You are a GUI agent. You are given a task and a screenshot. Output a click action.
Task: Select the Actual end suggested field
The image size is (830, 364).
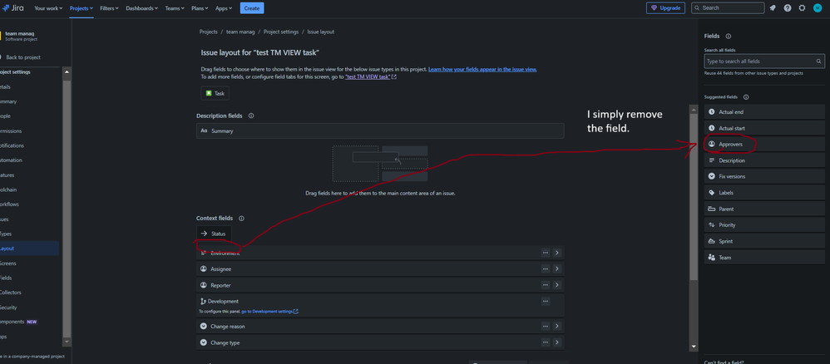click(764, 112)
